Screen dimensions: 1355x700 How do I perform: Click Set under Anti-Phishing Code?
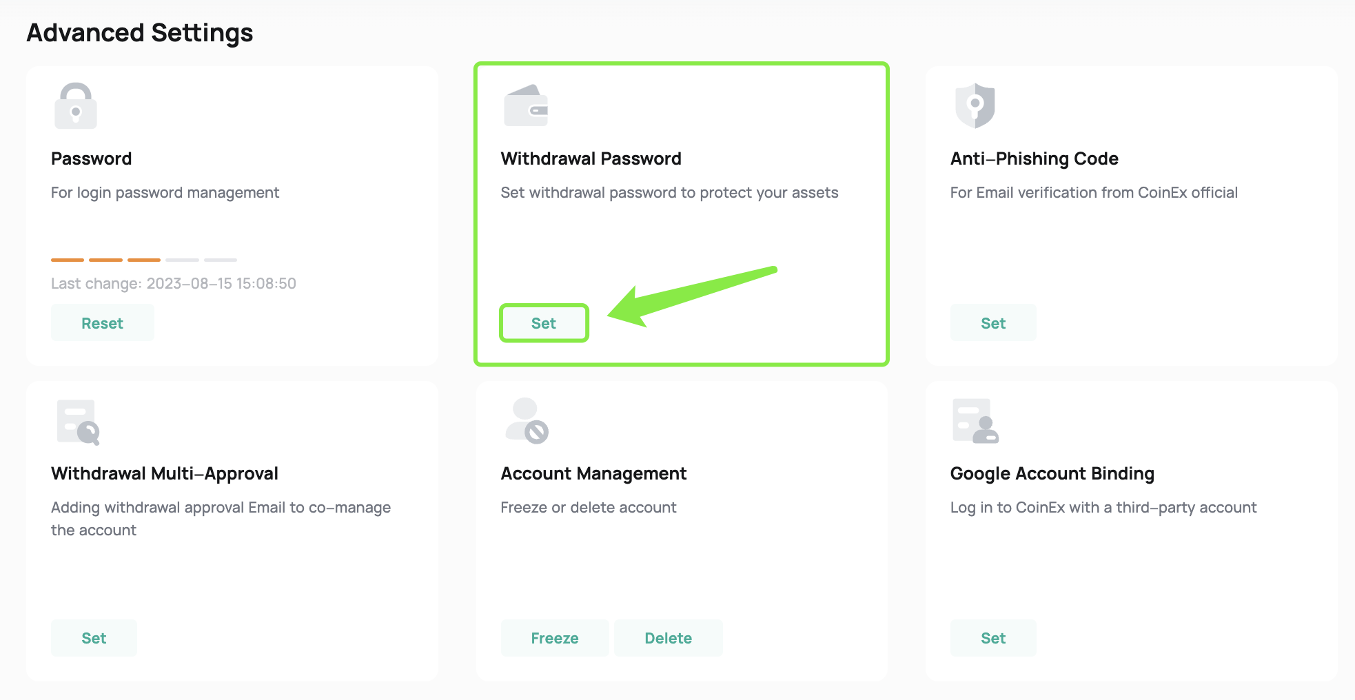tap(992, 322)
